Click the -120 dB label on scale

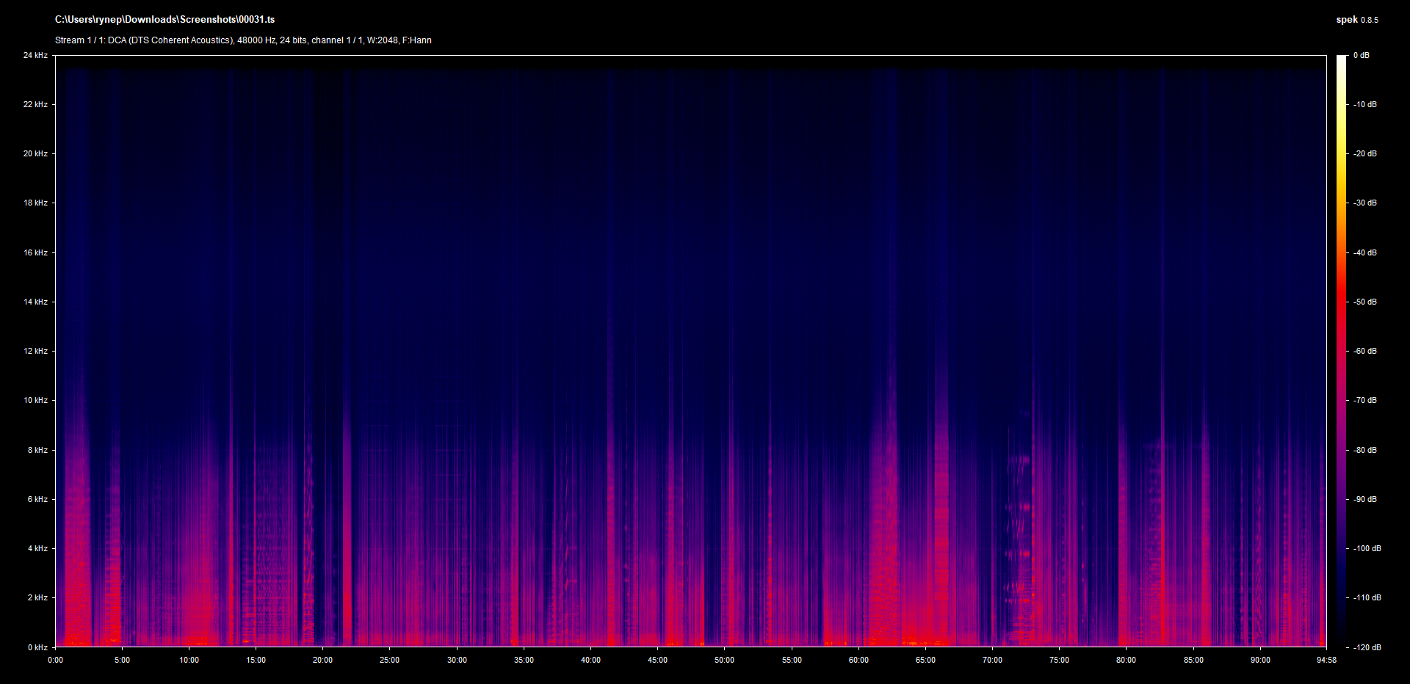point(1367,647)
